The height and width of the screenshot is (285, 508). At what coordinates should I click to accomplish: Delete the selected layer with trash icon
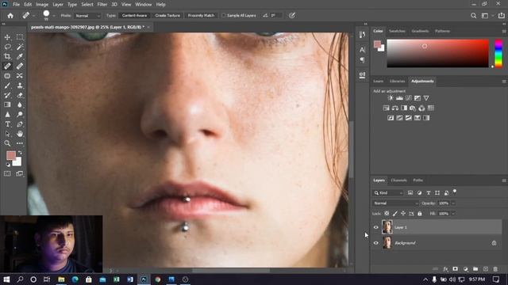click(x=495, y=269)
